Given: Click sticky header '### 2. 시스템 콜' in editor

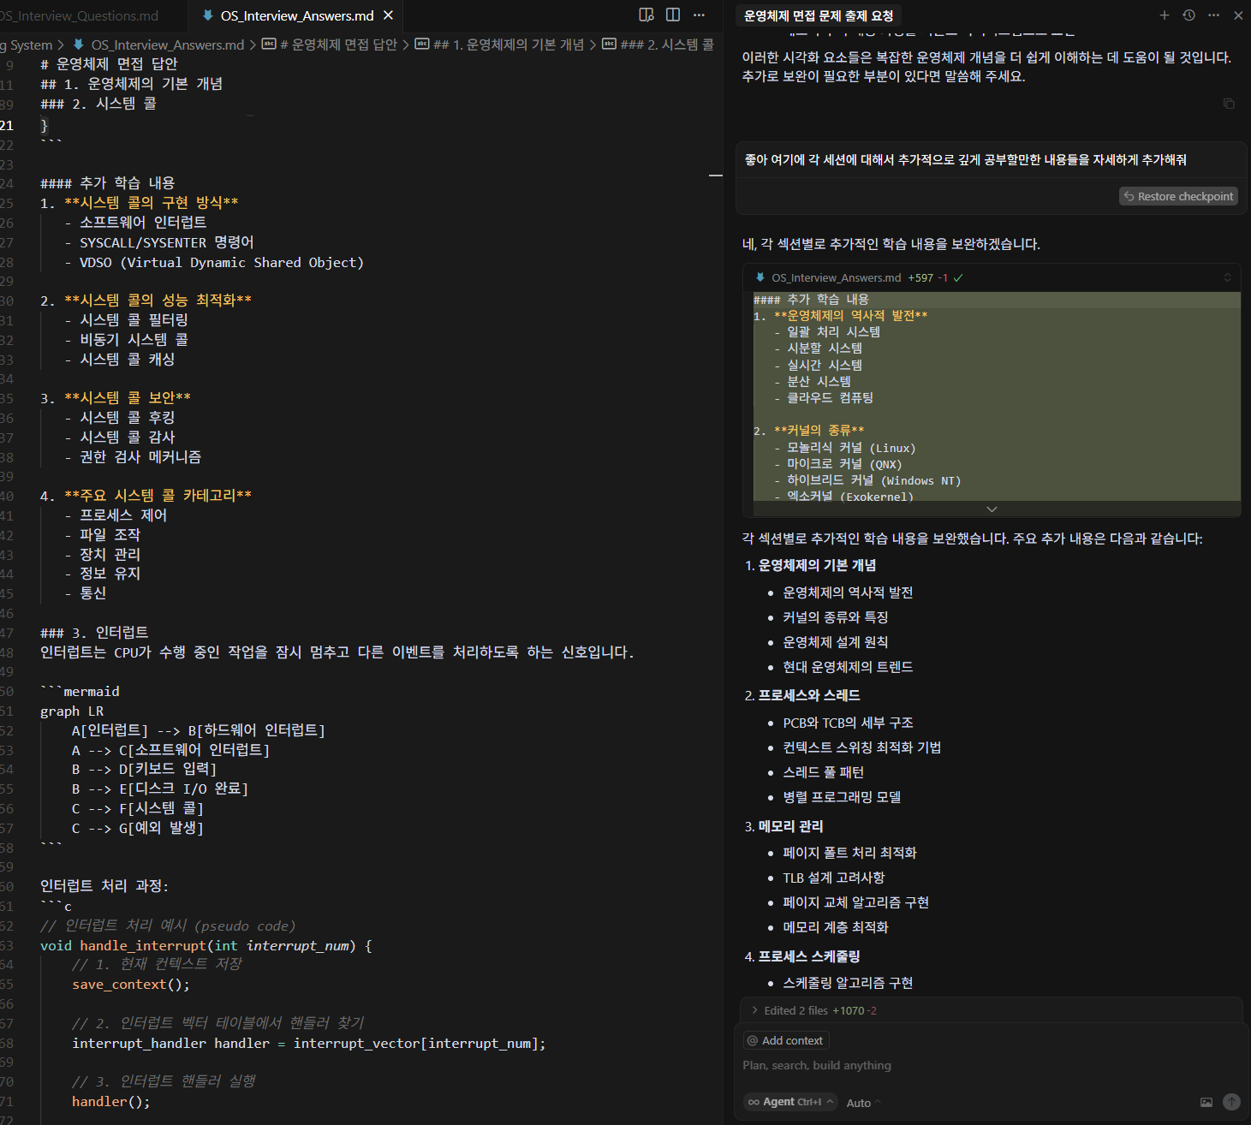Looking at the screenshot, I should (98, 104).
